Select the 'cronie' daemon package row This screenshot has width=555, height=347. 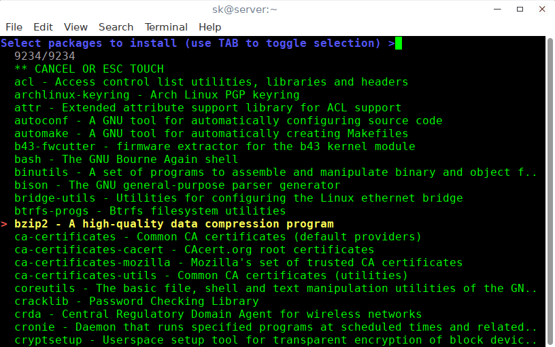[x=275, y=327]
